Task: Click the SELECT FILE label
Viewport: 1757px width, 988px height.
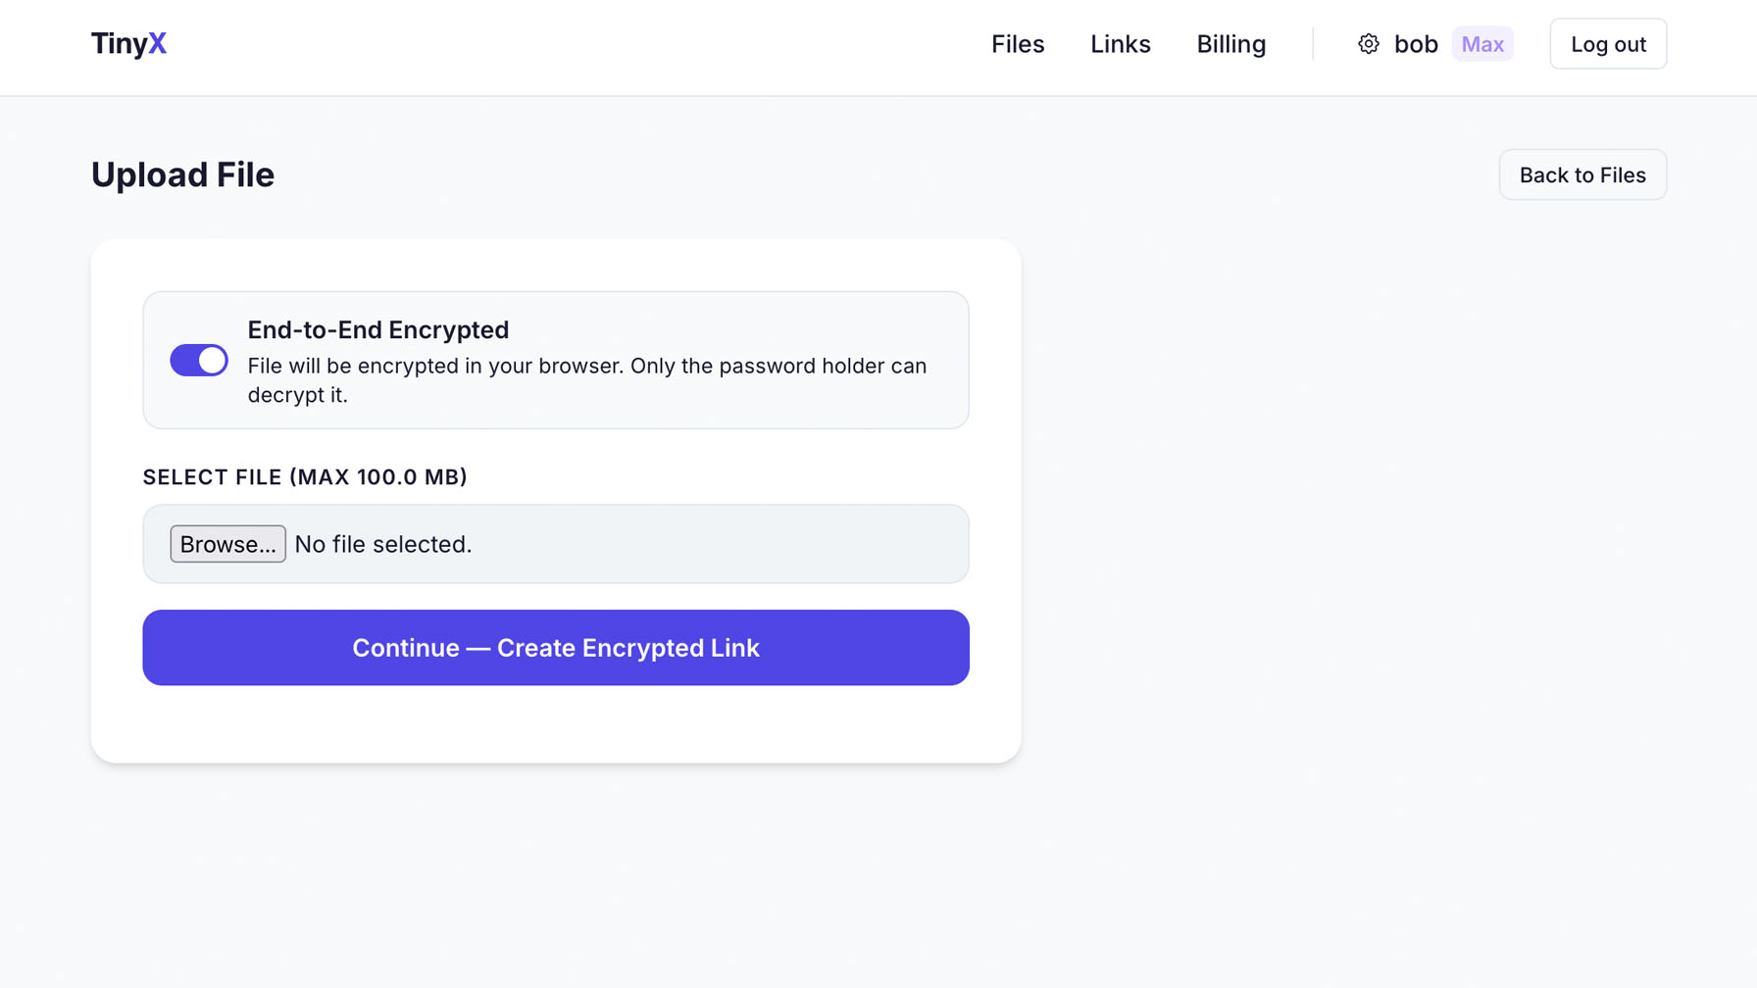Action: tap(305, 477)
